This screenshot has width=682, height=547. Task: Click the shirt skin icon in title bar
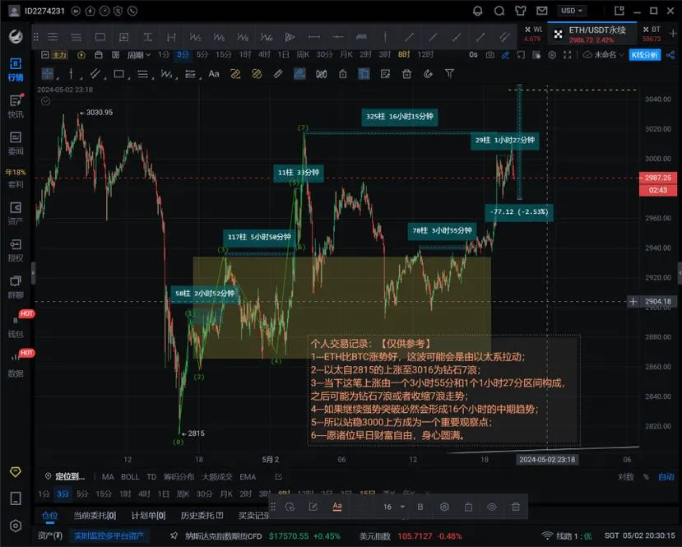point(520,11)
